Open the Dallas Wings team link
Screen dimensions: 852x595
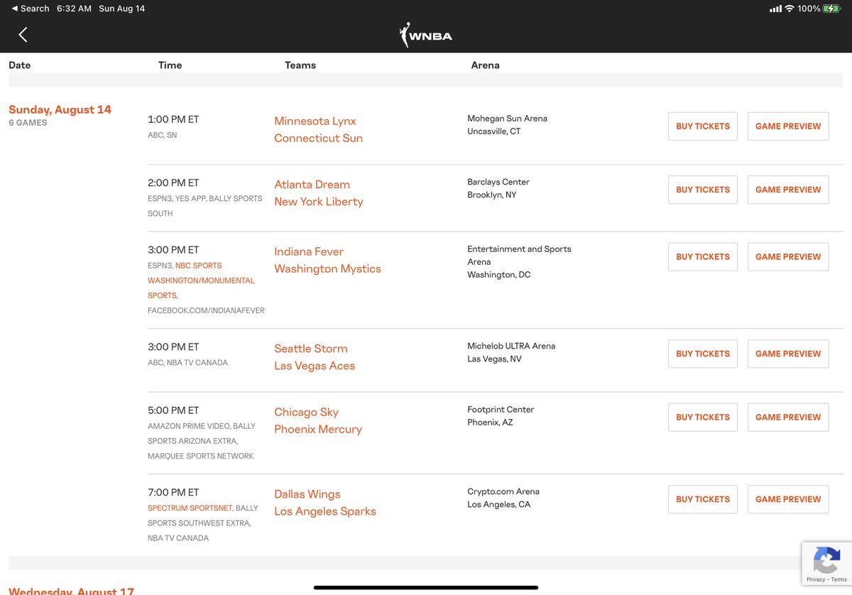[307, 494]
